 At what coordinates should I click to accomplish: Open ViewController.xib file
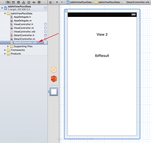tap(25, 32)
